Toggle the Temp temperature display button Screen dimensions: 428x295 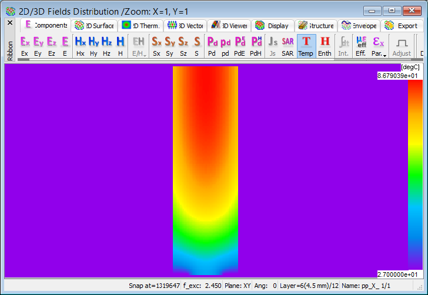(x=306, y=46)
